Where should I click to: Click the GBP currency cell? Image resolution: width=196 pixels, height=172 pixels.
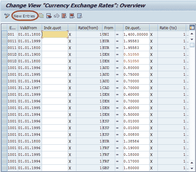pos(108,168)
